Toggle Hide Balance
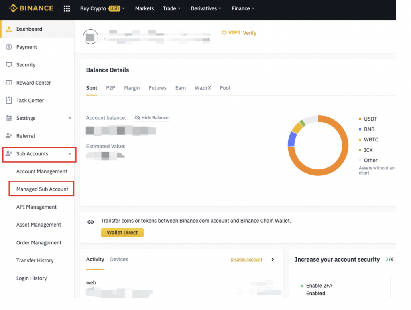This screenshot has width=411, height=310. point(151,118)
